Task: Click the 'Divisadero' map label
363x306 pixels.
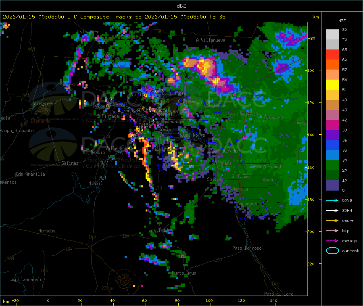Action: point(87,32)
